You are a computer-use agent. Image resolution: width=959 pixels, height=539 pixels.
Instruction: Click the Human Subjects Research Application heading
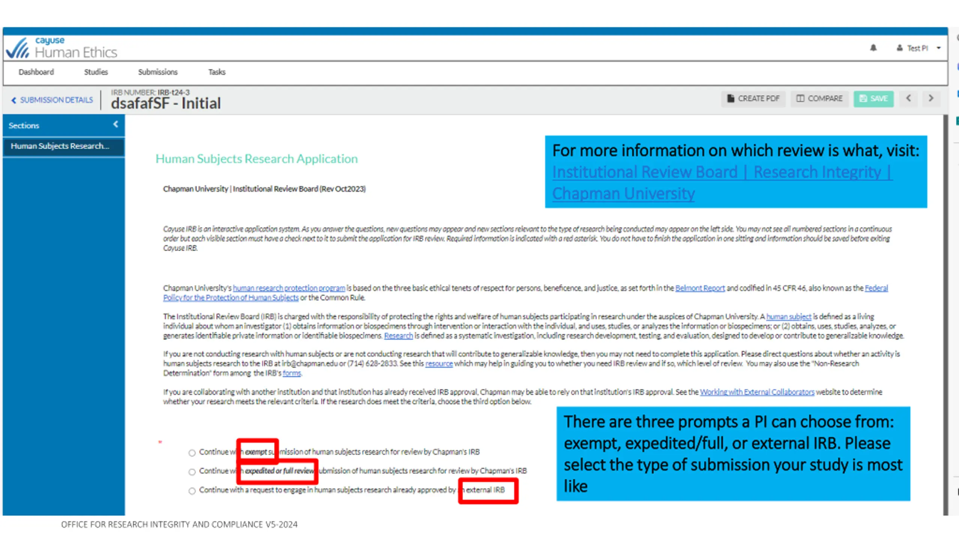click(x=257, y=159)
